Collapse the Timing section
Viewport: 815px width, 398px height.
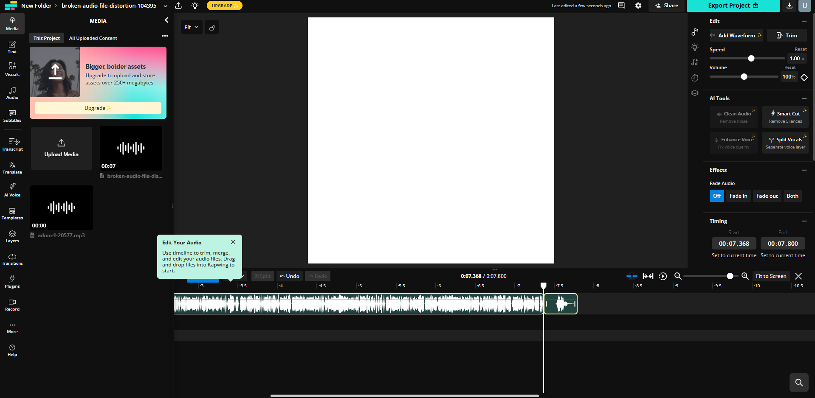[804, 221]
